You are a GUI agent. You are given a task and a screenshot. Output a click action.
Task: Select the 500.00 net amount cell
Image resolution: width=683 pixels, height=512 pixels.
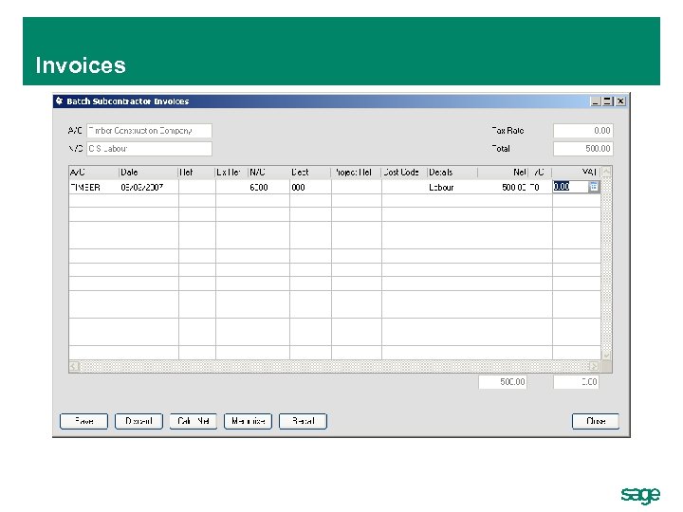[503, 187]
